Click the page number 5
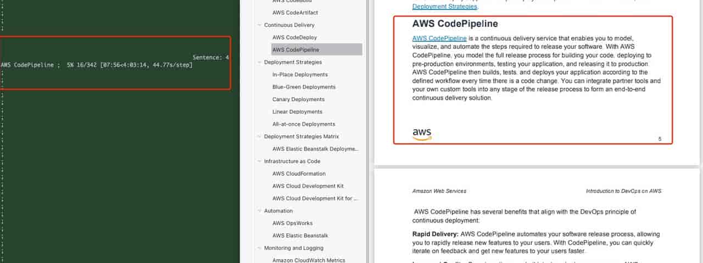 click(660, 139)
